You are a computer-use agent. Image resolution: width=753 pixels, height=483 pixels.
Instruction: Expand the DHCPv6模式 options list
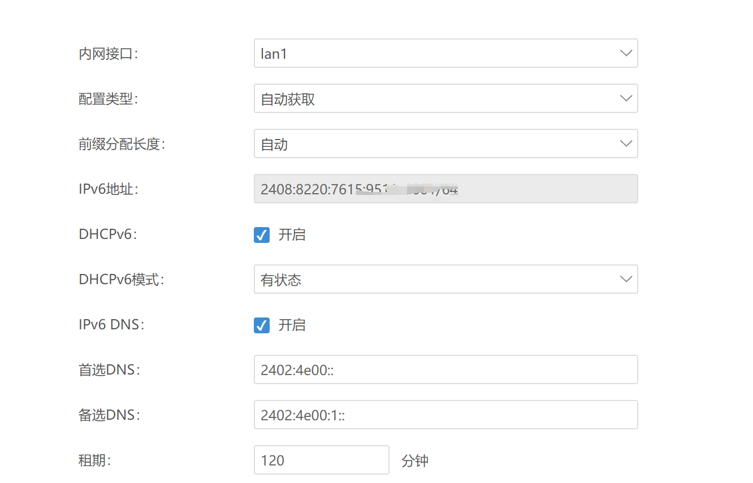click(446, 279)
